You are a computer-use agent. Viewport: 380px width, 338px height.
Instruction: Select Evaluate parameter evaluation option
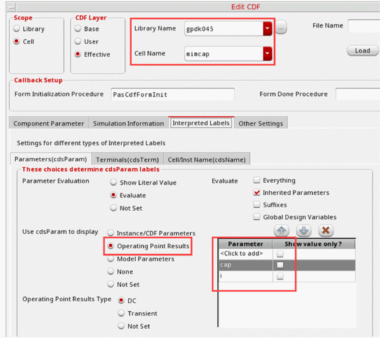tap(113, 195)
